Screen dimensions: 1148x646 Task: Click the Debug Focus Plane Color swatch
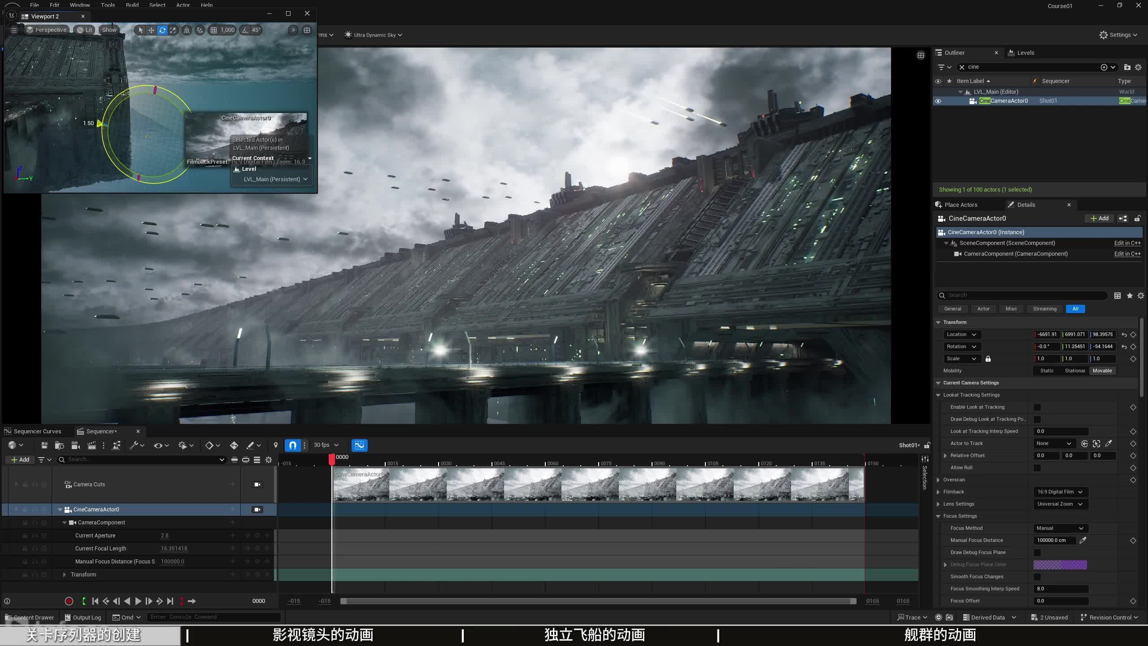coord(1060,564)
